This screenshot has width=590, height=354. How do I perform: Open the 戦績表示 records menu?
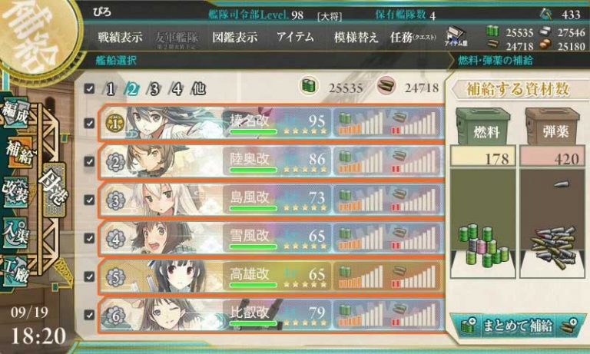click(120, 38)
